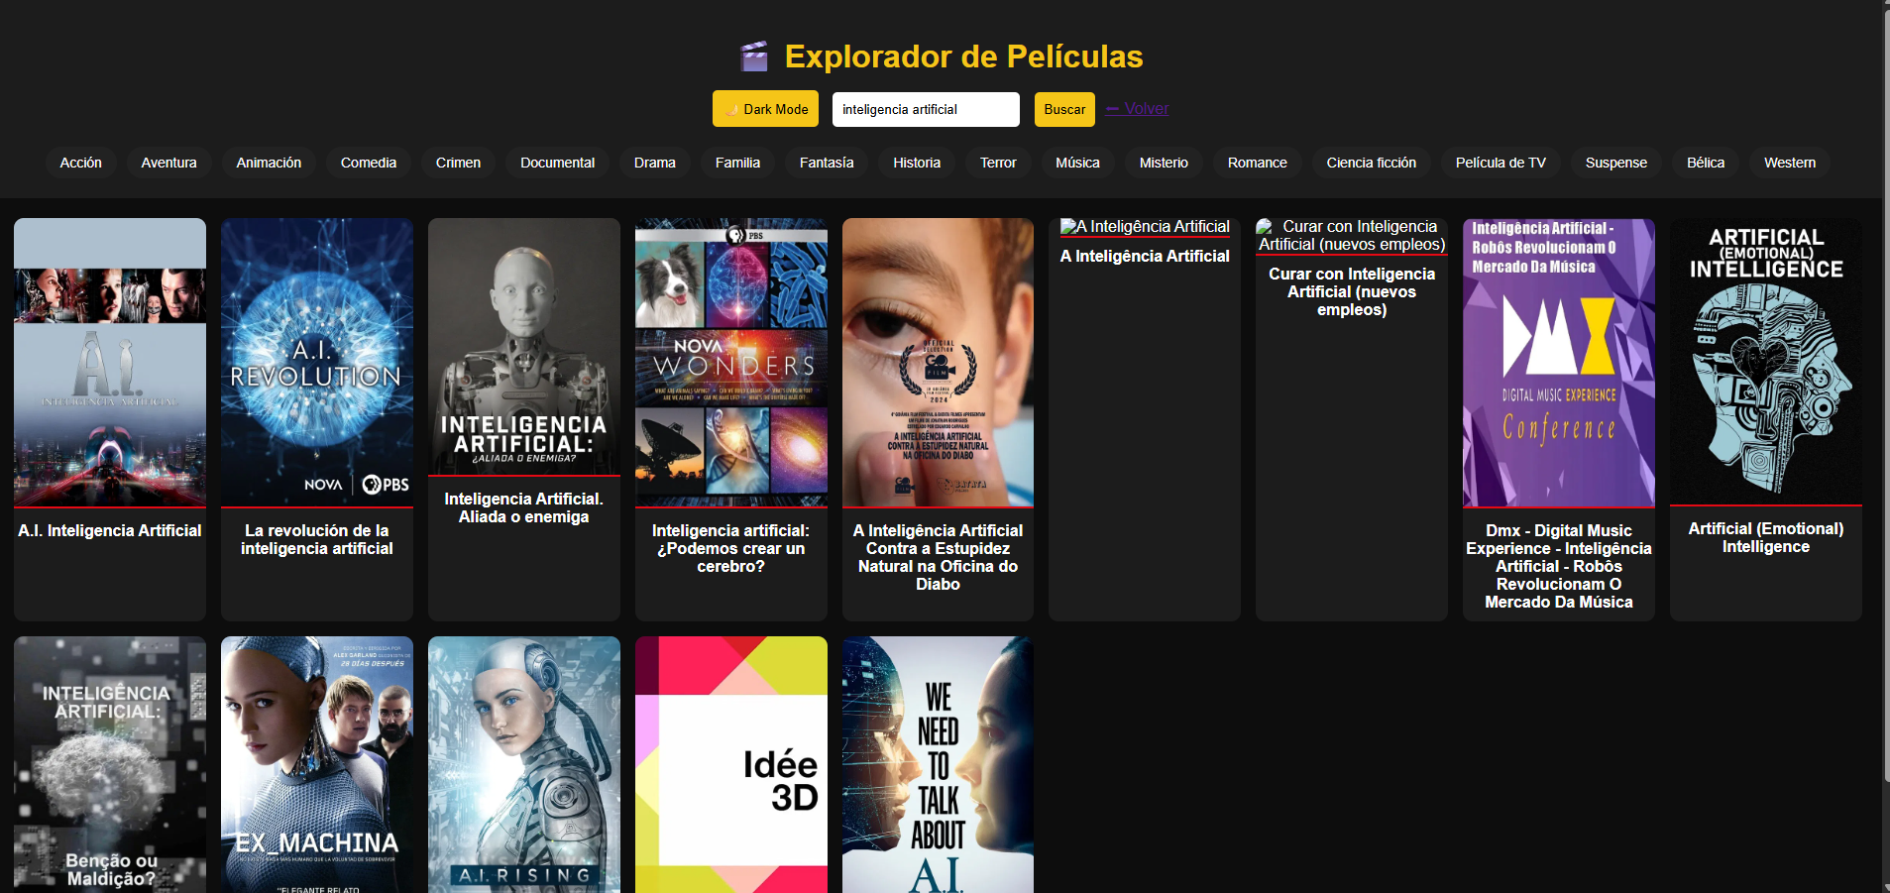Open the NOVA Wonders poster

[731, 363]
